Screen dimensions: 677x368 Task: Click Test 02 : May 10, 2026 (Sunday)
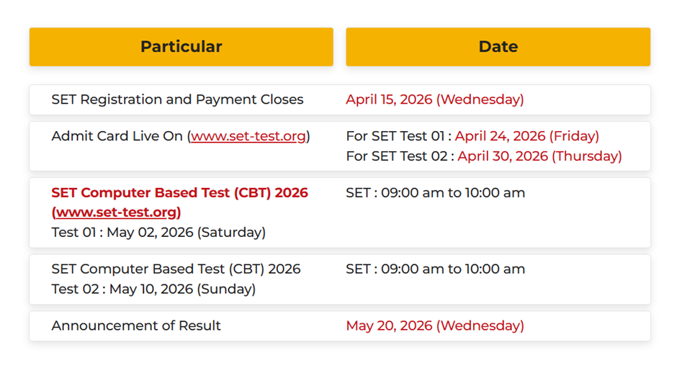coord(153,289)
